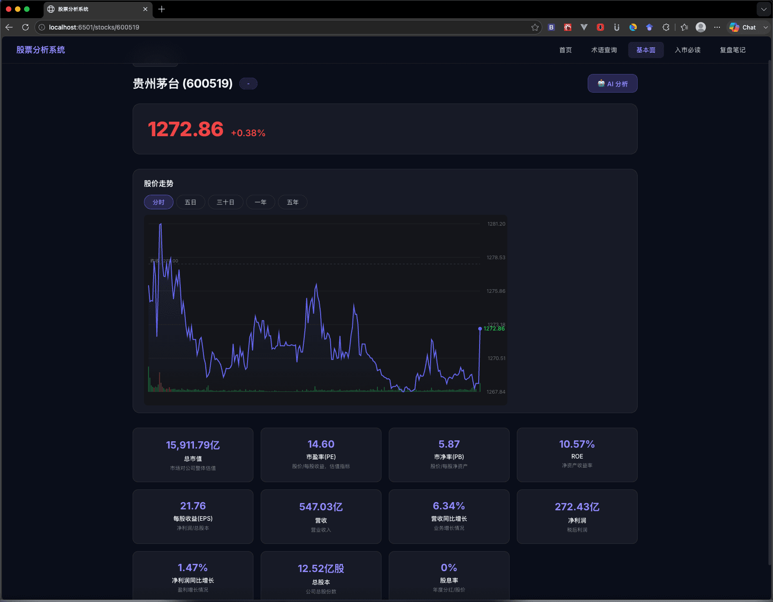Show the 一年 price chart
773x602 pixels.
261,202
